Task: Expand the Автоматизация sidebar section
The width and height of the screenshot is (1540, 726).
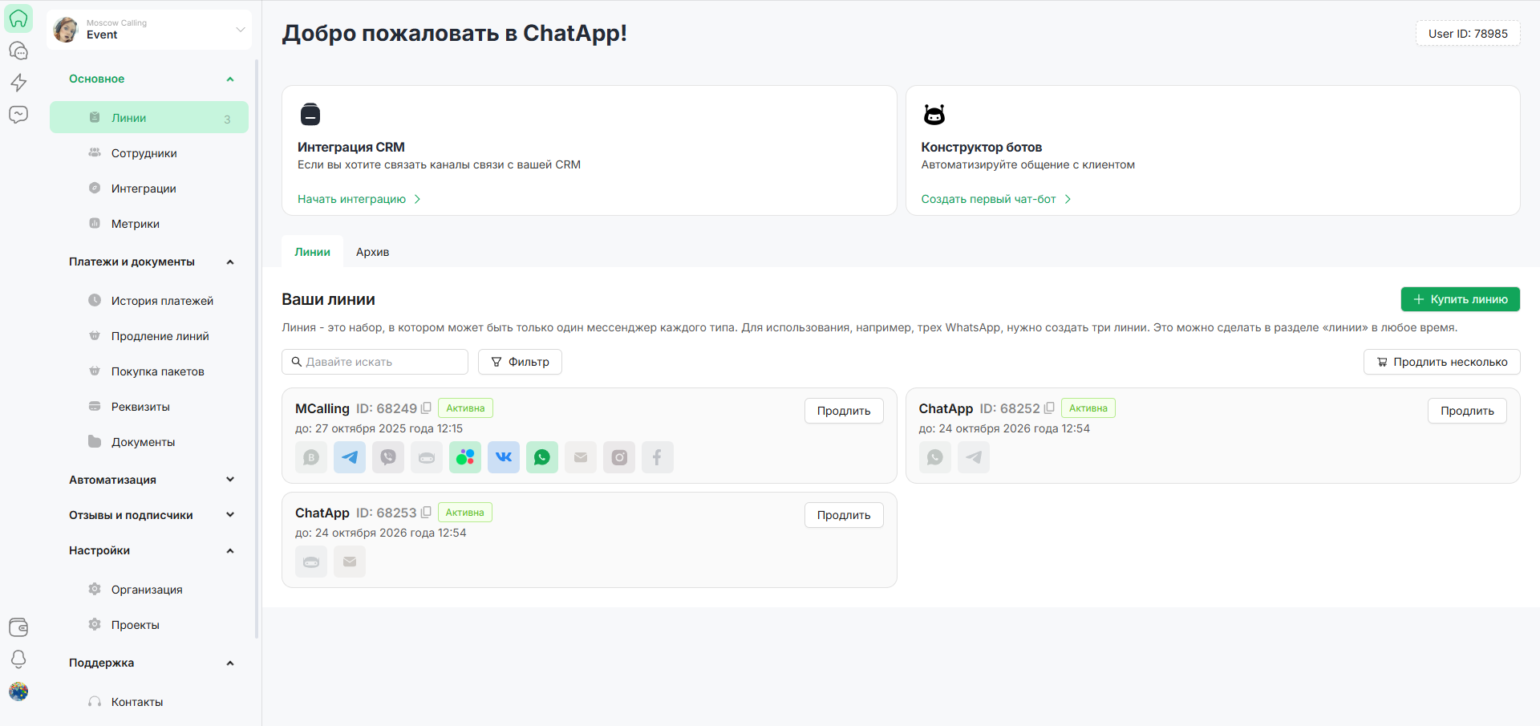Action: 230,480
